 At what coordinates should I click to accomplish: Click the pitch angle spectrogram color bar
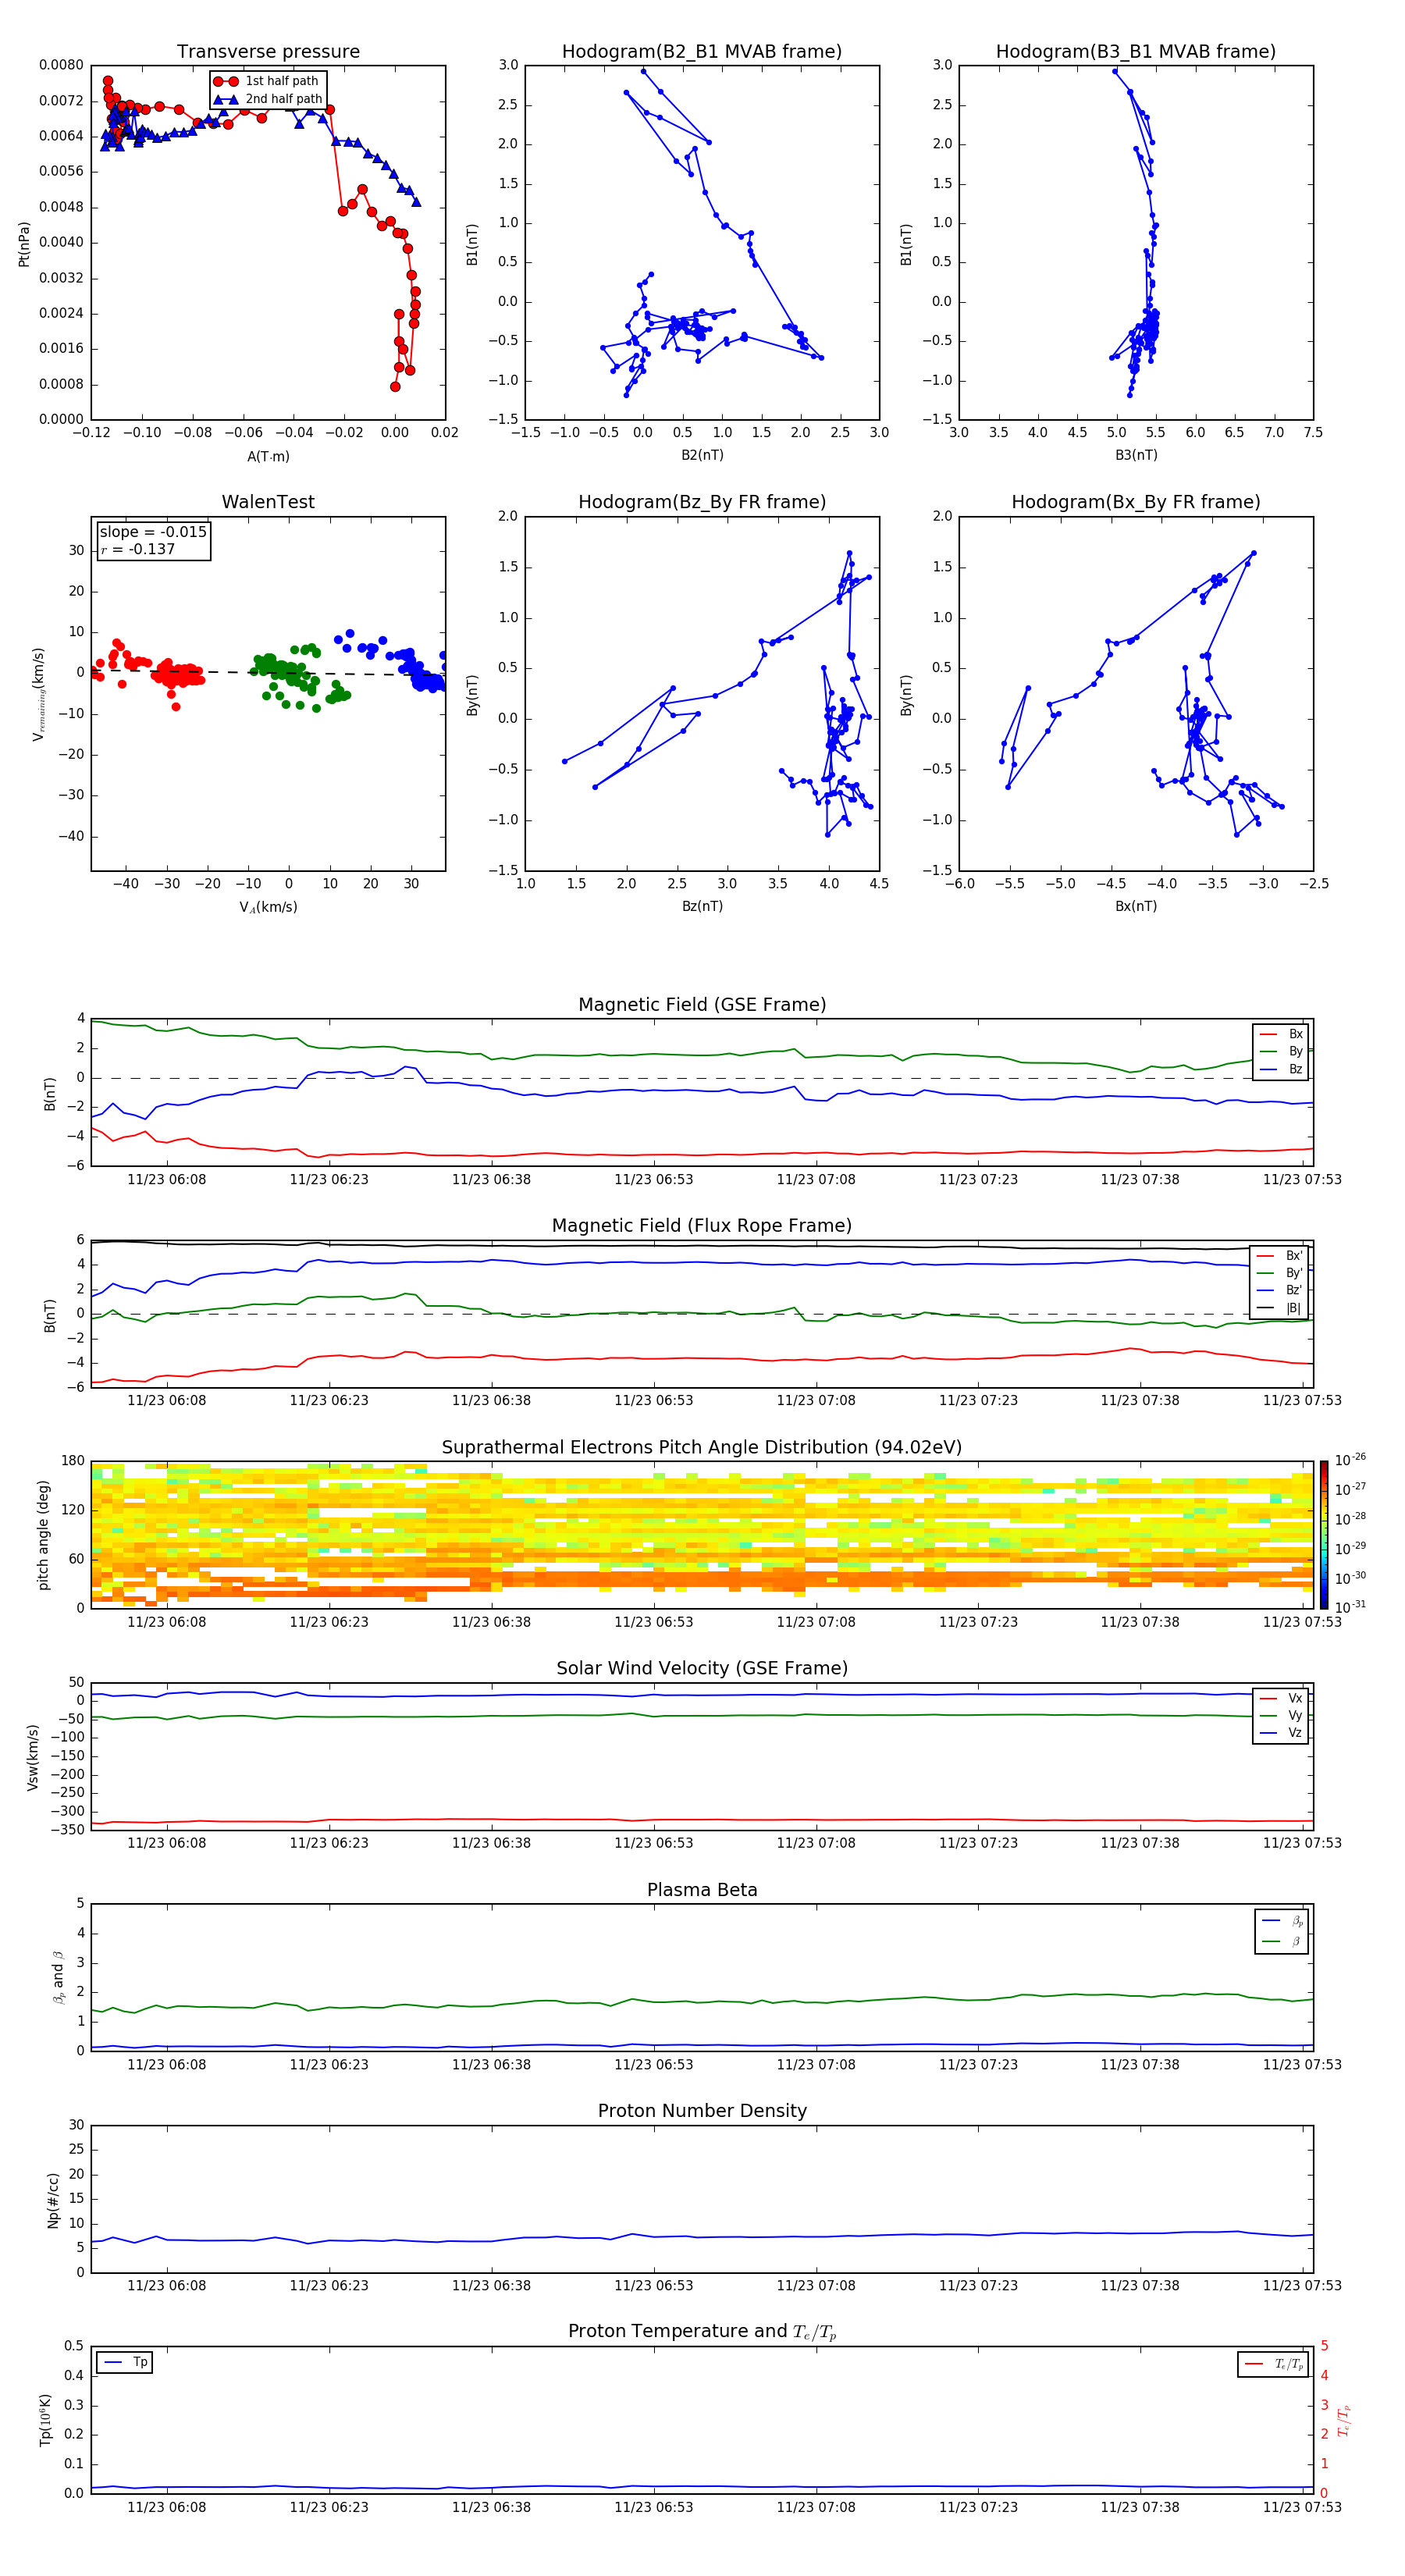(x=1324, y=1535)
